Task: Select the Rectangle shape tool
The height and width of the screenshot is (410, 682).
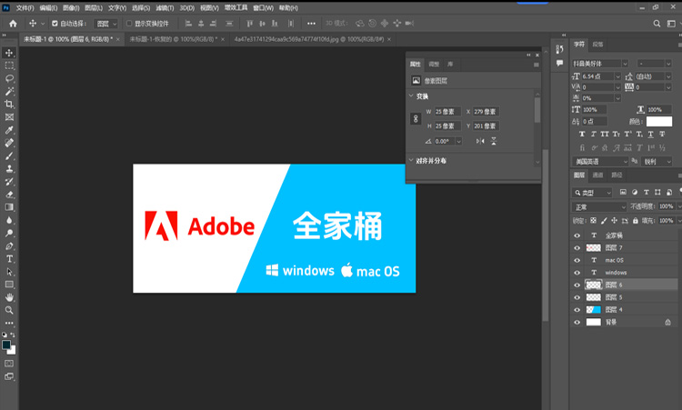Action: click(x=9, y=285)
